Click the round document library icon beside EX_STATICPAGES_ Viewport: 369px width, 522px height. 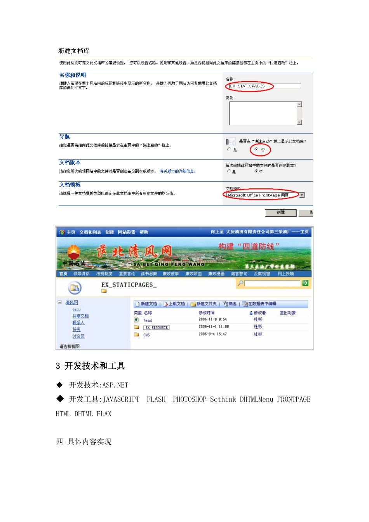pos(75,288)
